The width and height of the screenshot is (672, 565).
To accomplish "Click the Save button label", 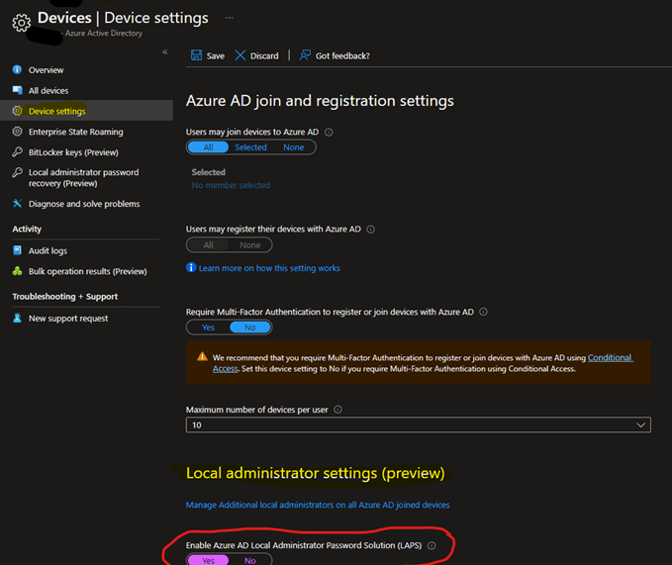I will click(x=215, y=55).
